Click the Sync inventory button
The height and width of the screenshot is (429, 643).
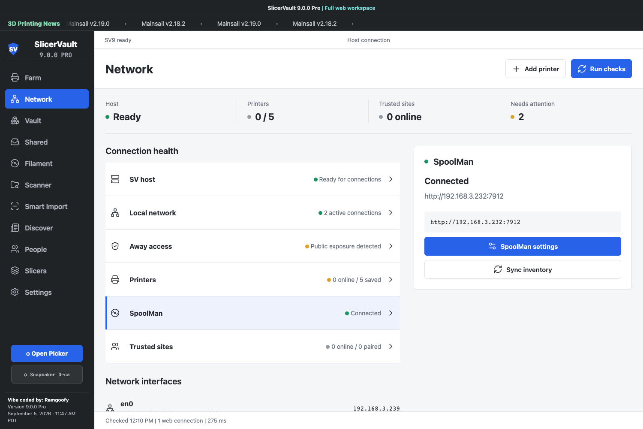click(x=523, y=269)
